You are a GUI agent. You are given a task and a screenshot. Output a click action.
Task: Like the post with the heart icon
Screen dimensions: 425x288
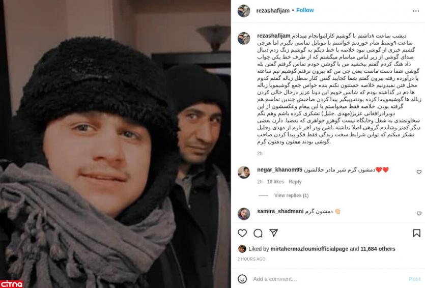point(242,233)
